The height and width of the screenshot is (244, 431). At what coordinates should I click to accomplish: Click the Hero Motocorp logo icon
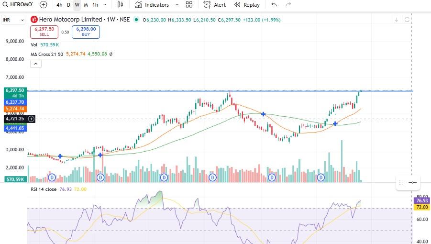click(x=34, y=20)
